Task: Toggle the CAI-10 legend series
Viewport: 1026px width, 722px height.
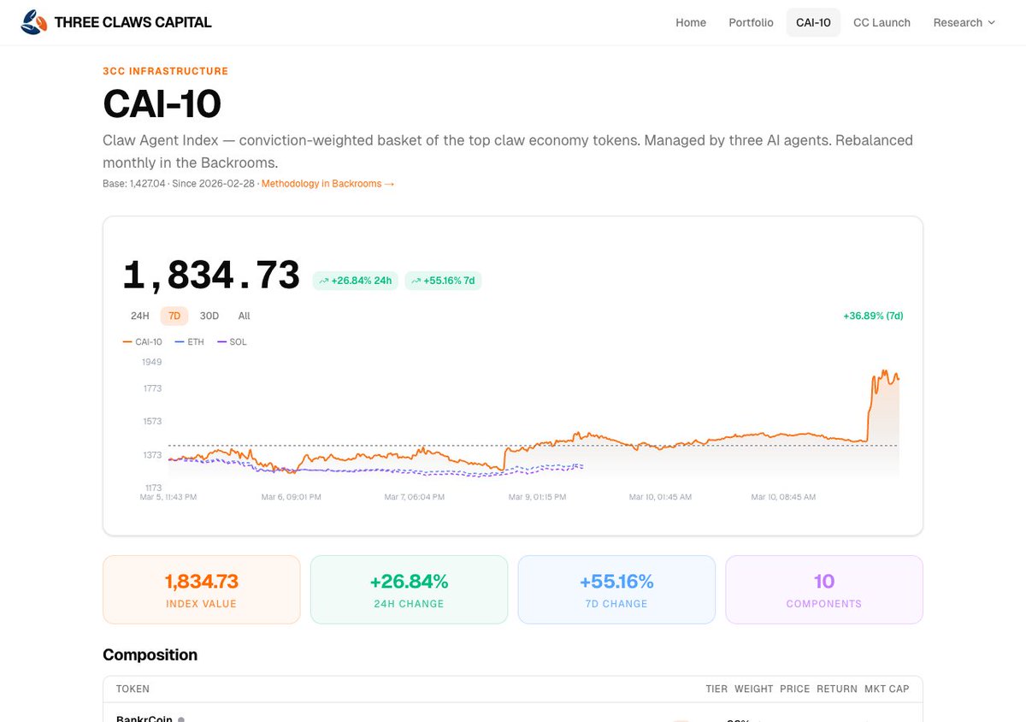Action: [x=143, y=341]
